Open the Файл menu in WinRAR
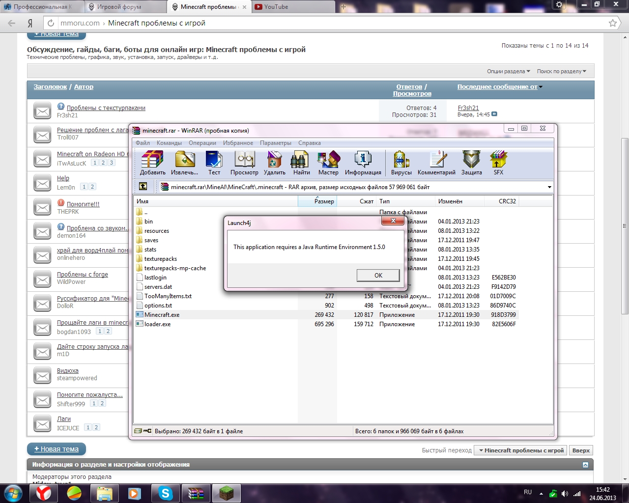 (143, 143)
